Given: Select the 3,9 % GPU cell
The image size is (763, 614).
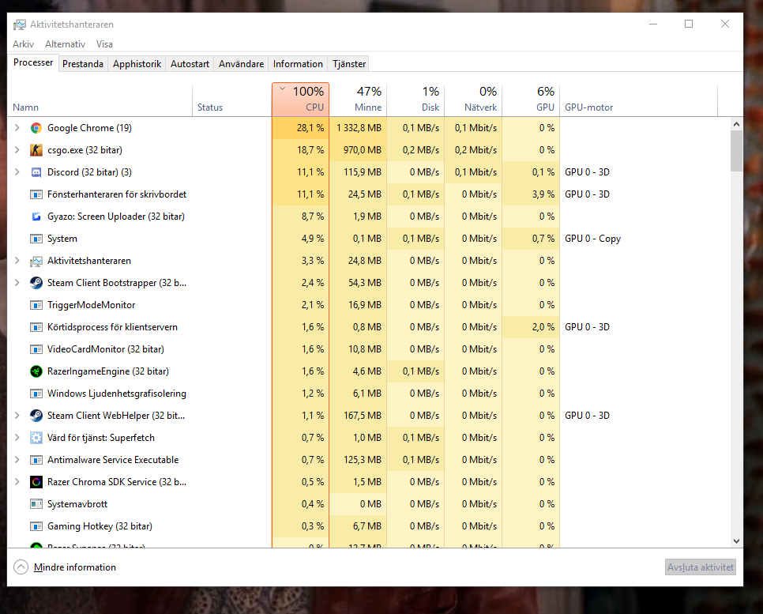Looking at the screenshot, I should click(531, 194).
